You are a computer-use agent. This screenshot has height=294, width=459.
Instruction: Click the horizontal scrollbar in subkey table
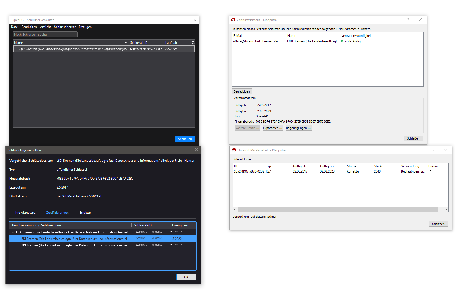(338, 209)
